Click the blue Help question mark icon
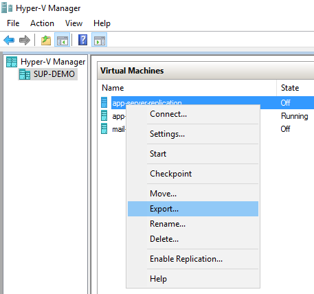 82,40
